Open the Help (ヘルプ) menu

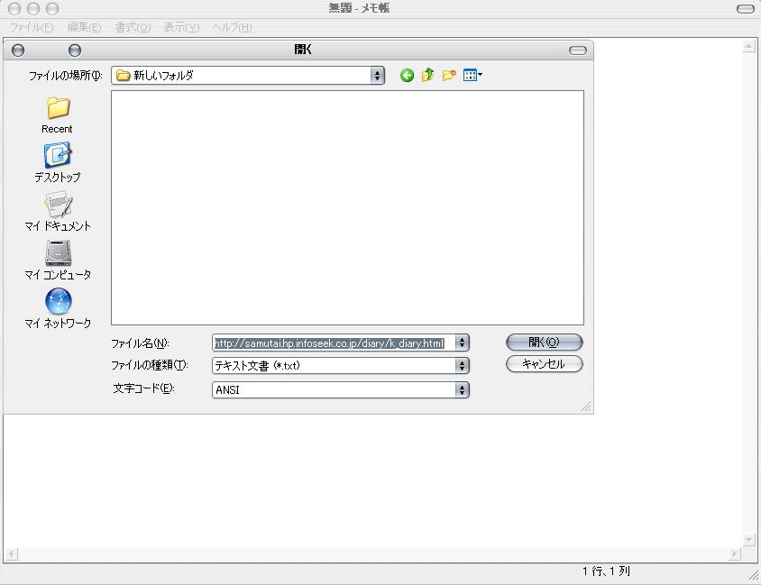click(232, 27)
